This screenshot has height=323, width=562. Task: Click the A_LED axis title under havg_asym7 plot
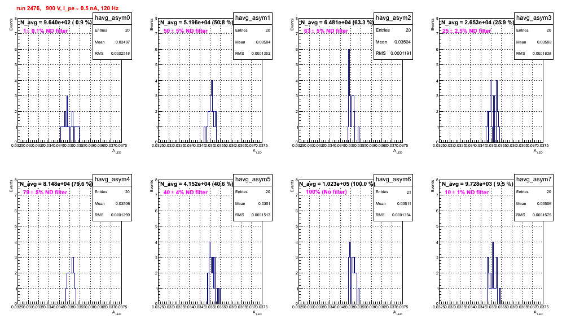point(538,313)
